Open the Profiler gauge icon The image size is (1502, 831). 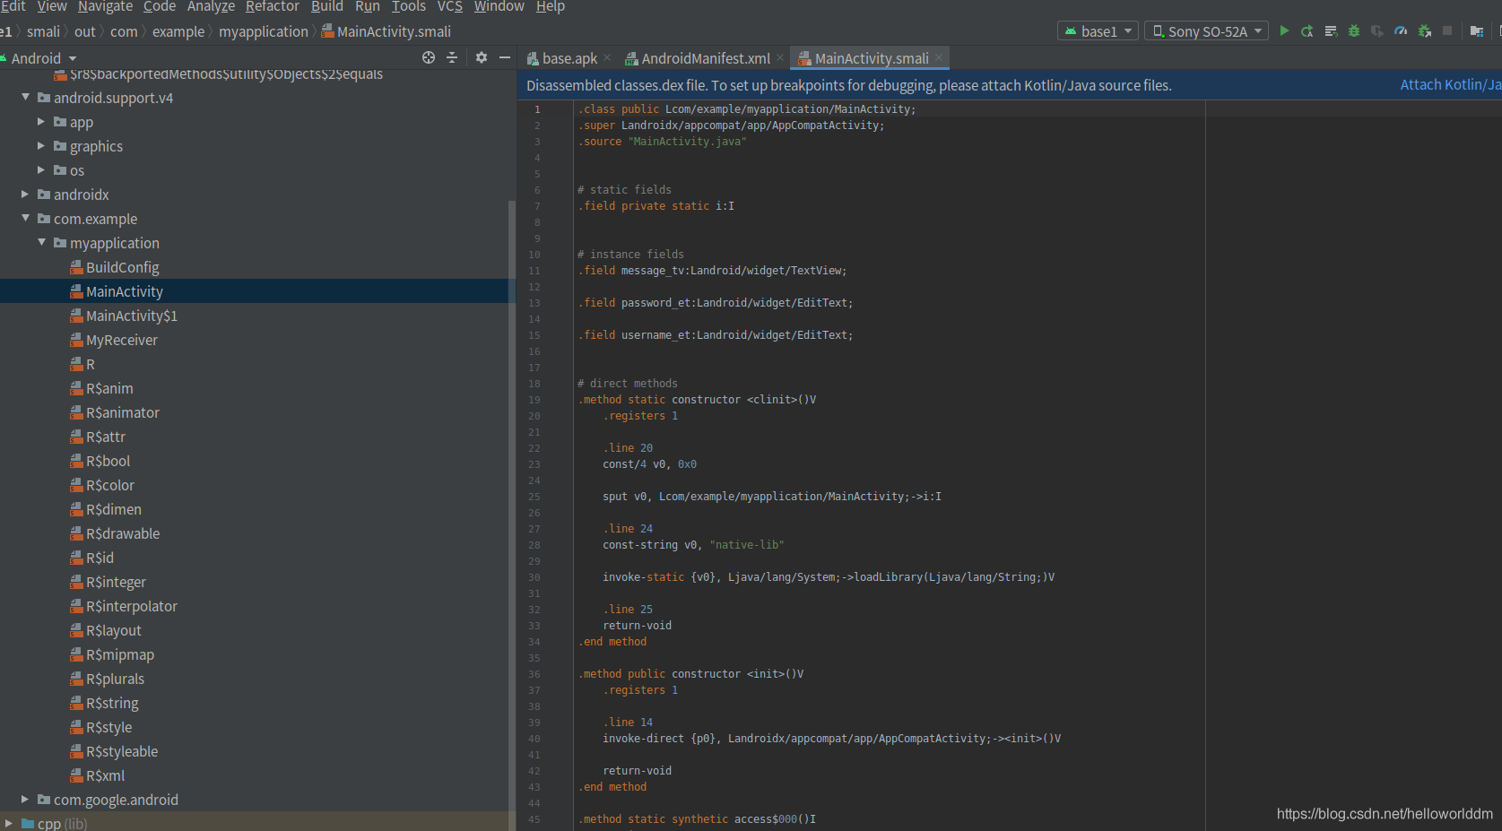coord(1401,31)
